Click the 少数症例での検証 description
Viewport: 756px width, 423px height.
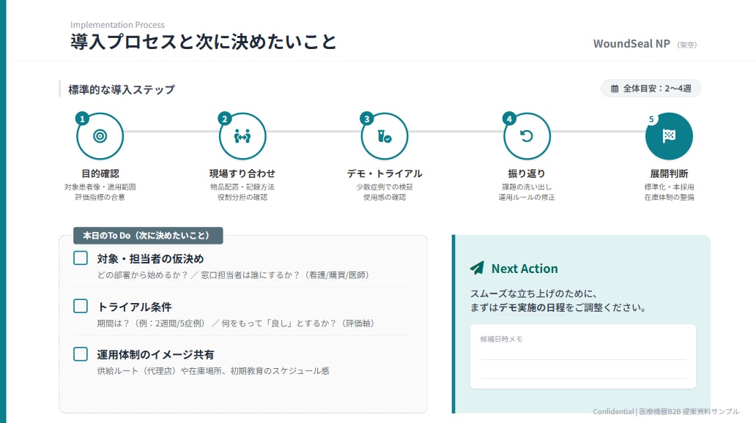[385, 187]
